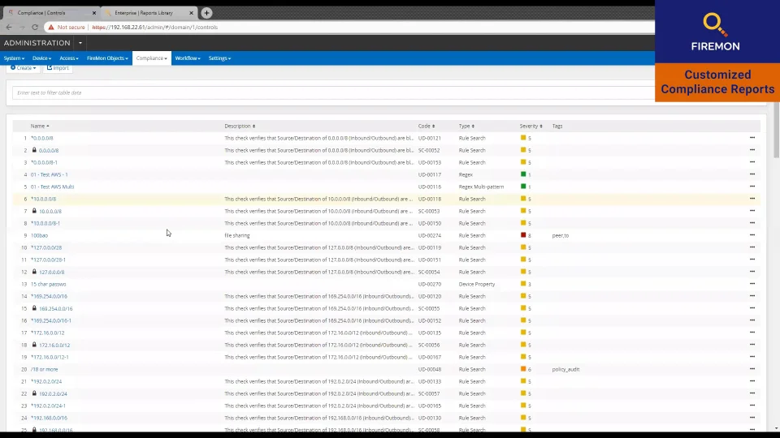
Task: Open the 01 - Test AWS Multi link
Action: tap(52, 187)
